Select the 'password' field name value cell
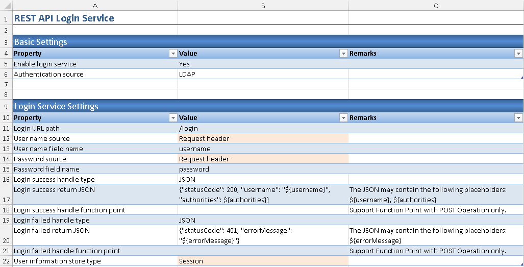524x267 pixels. pyautogui.click(x=263, y=169)
